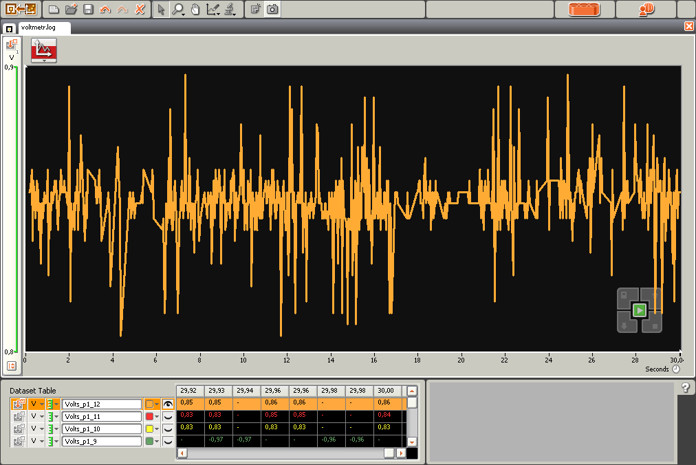Open orange color swatch for Volts_p1_12

[x=152, y=404]
